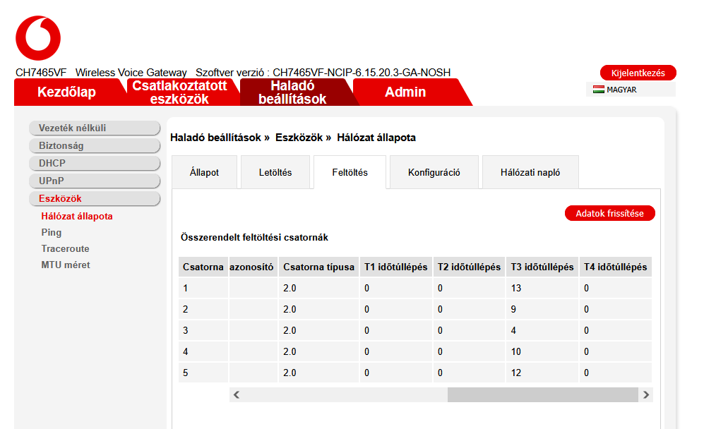Screen dimensions: 704x429
Task: Open the Hálózat állapota sidebar link
Action: click(x=77, y=217)
